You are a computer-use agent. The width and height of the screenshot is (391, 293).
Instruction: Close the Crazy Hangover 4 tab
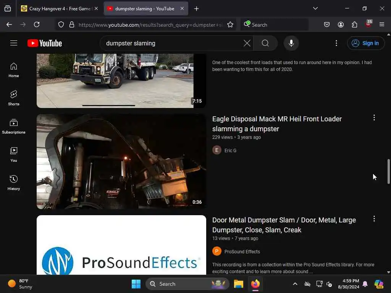coord(96,8)
